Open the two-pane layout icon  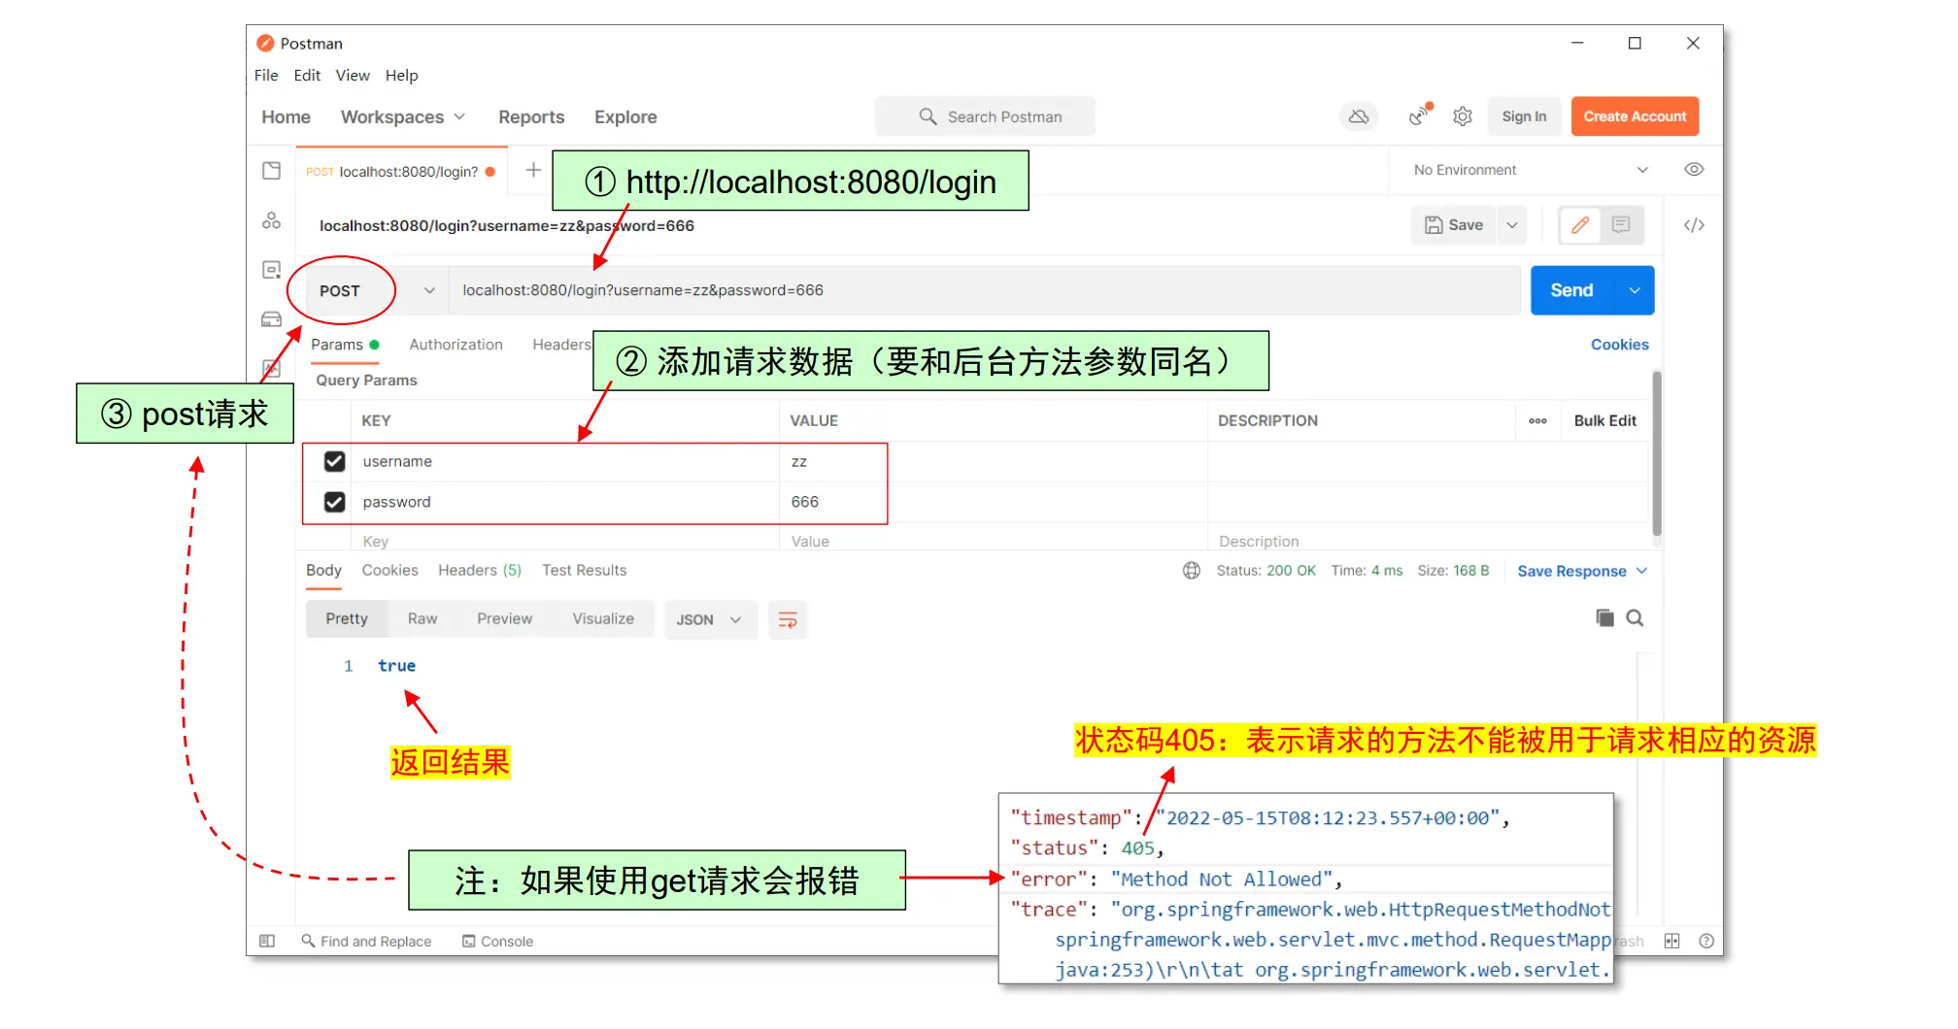tap(1671, 941)
